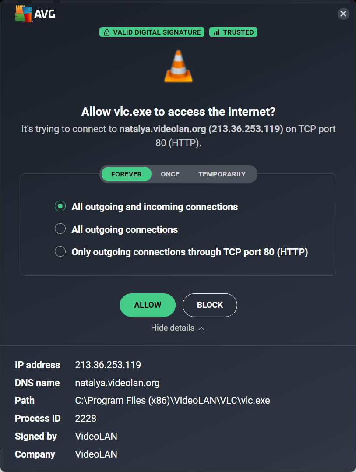Click the IP address value 213.36.253.119 in details
This screenshot has width=356, height=472.
click(x=108, y=365)
